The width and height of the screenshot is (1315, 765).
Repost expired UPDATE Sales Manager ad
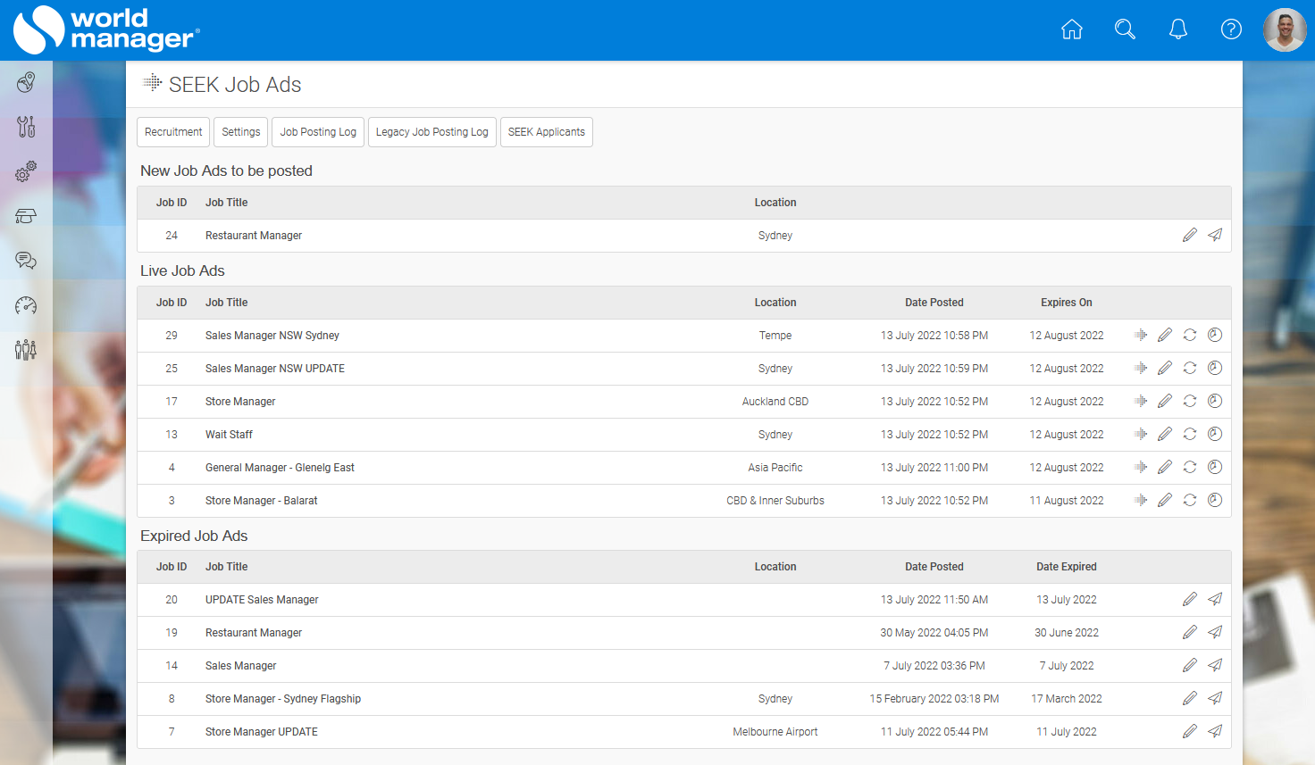[1215, 599]
